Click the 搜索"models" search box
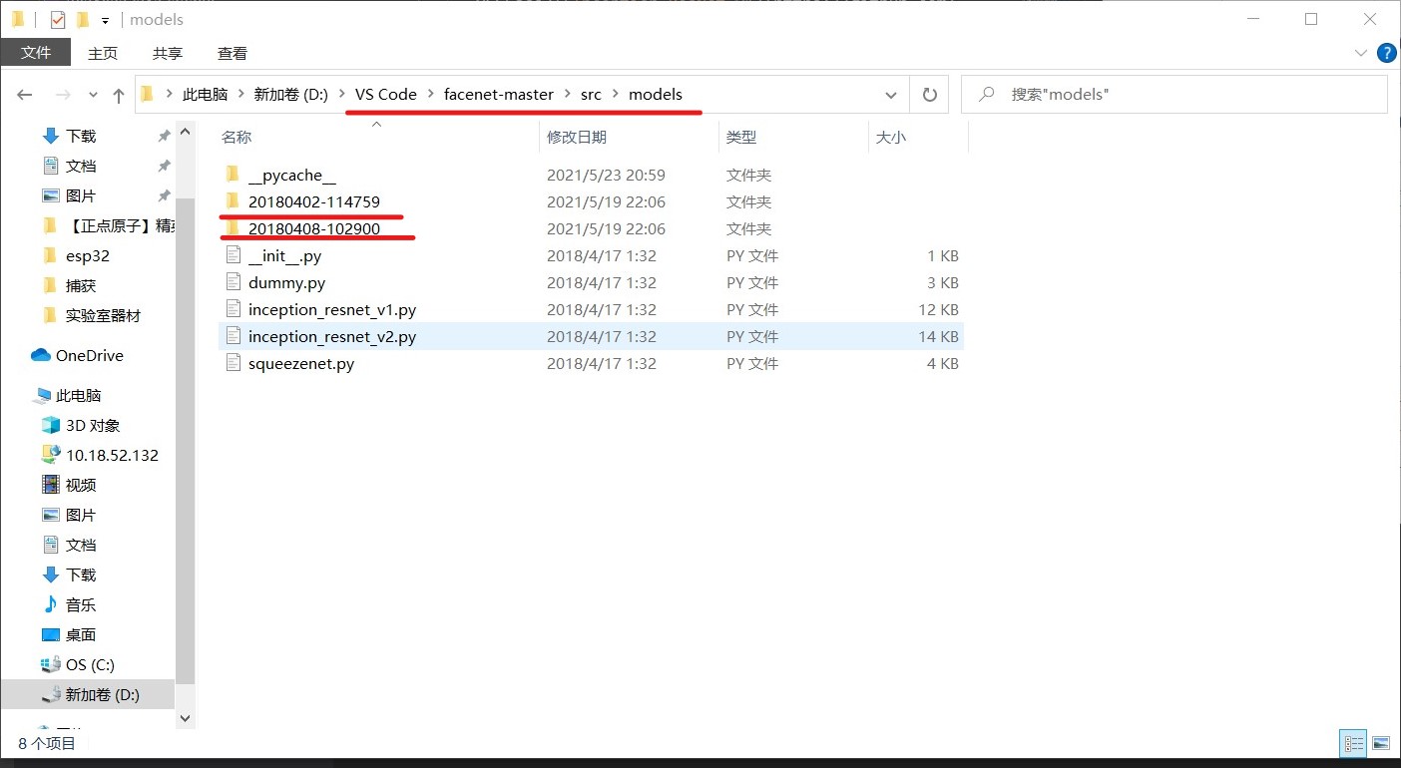Image resolution: width=1401 pixels, height=768 pixels. [1173, 95]
